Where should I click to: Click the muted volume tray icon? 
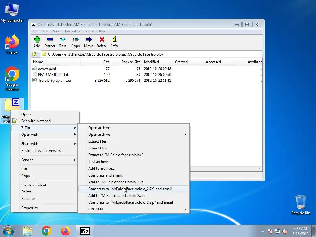point(285,231)
